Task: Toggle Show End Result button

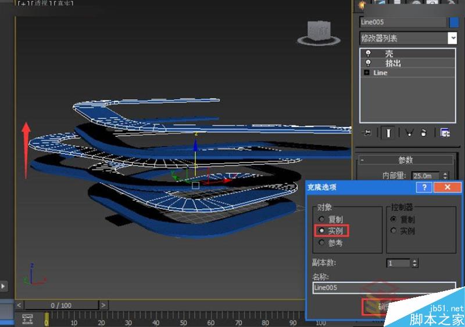Action: [x=388, y=133]
